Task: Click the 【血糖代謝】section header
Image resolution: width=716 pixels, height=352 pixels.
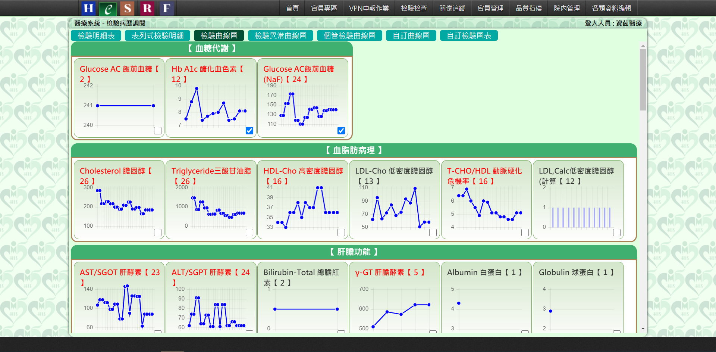Action: click(212, 49)
